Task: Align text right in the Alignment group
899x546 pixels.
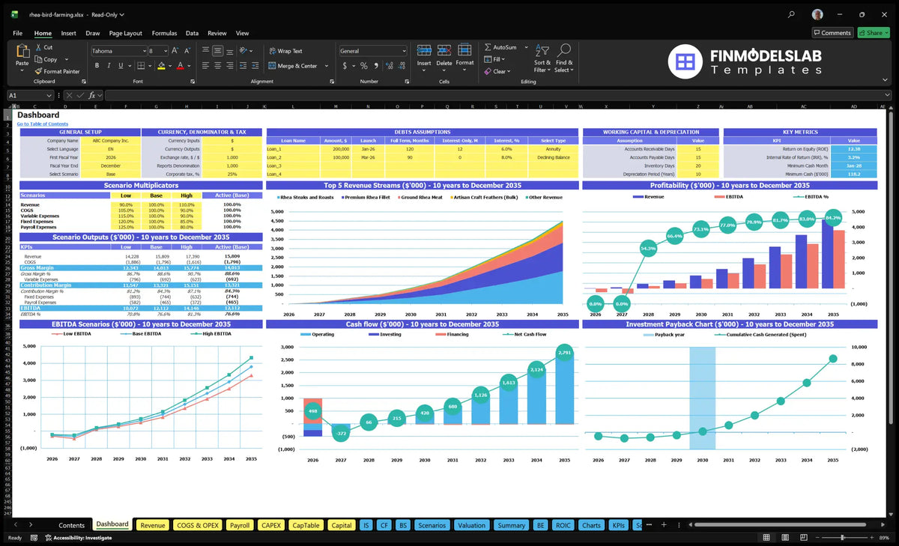Action: (229, 66)
